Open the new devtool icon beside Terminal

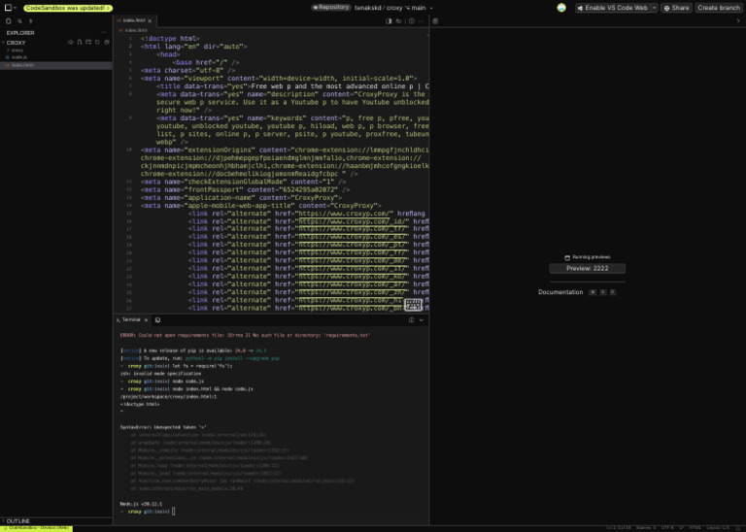[157, 319]
